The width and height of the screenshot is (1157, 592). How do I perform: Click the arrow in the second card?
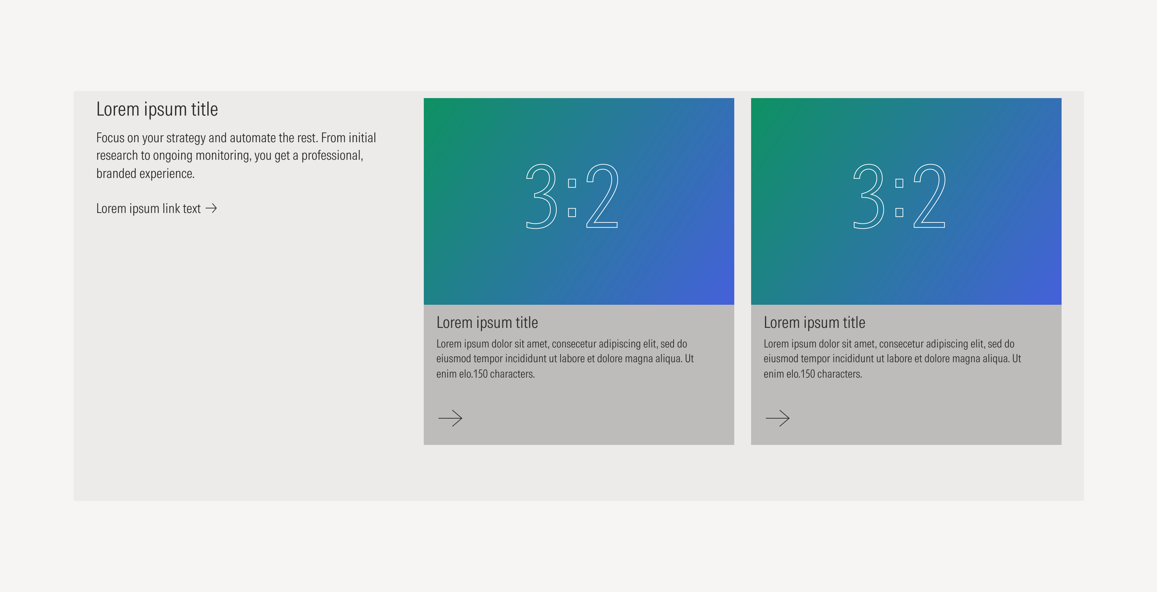[x=777, y=418]
